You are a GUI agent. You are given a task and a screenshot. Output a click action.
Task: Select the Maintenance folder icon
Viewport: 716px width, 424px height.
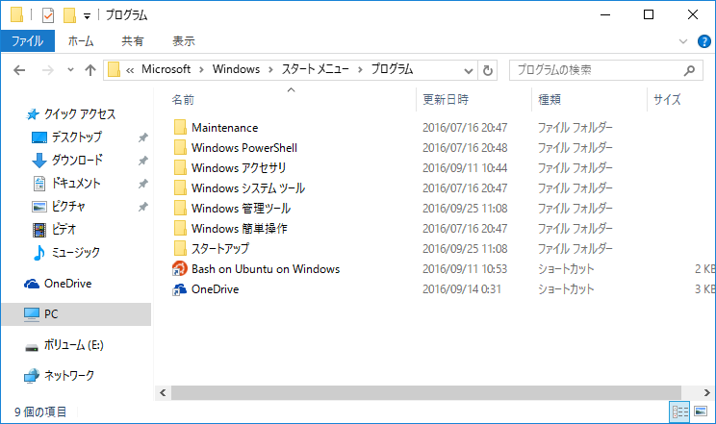[x=180, y=127]
